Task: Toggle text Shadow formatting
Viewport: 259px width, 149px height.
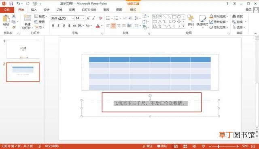Action: pos(69,26)
